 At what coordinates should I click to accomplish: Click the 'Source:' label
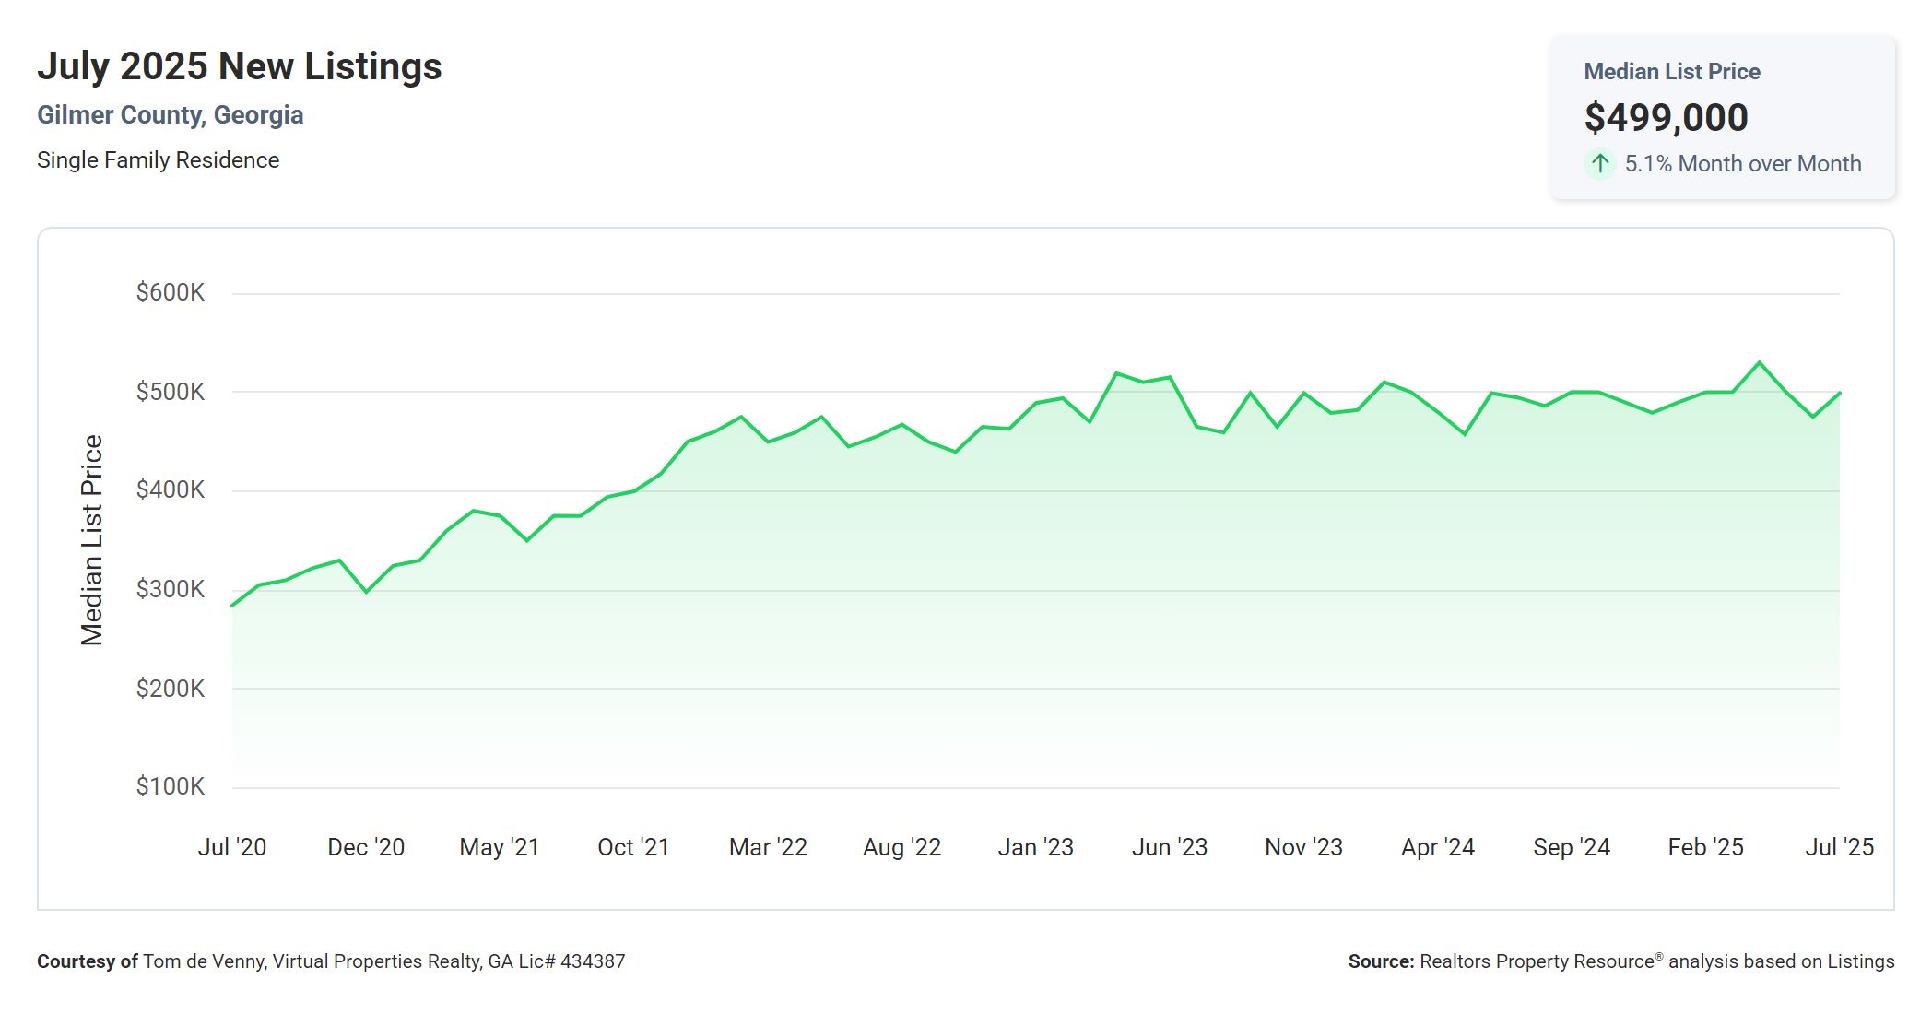click(x=1381, y=961)
